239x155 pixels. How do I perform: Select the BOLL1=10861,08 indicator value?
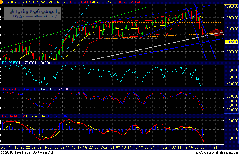pyautogui.click(x=79, y=2)
